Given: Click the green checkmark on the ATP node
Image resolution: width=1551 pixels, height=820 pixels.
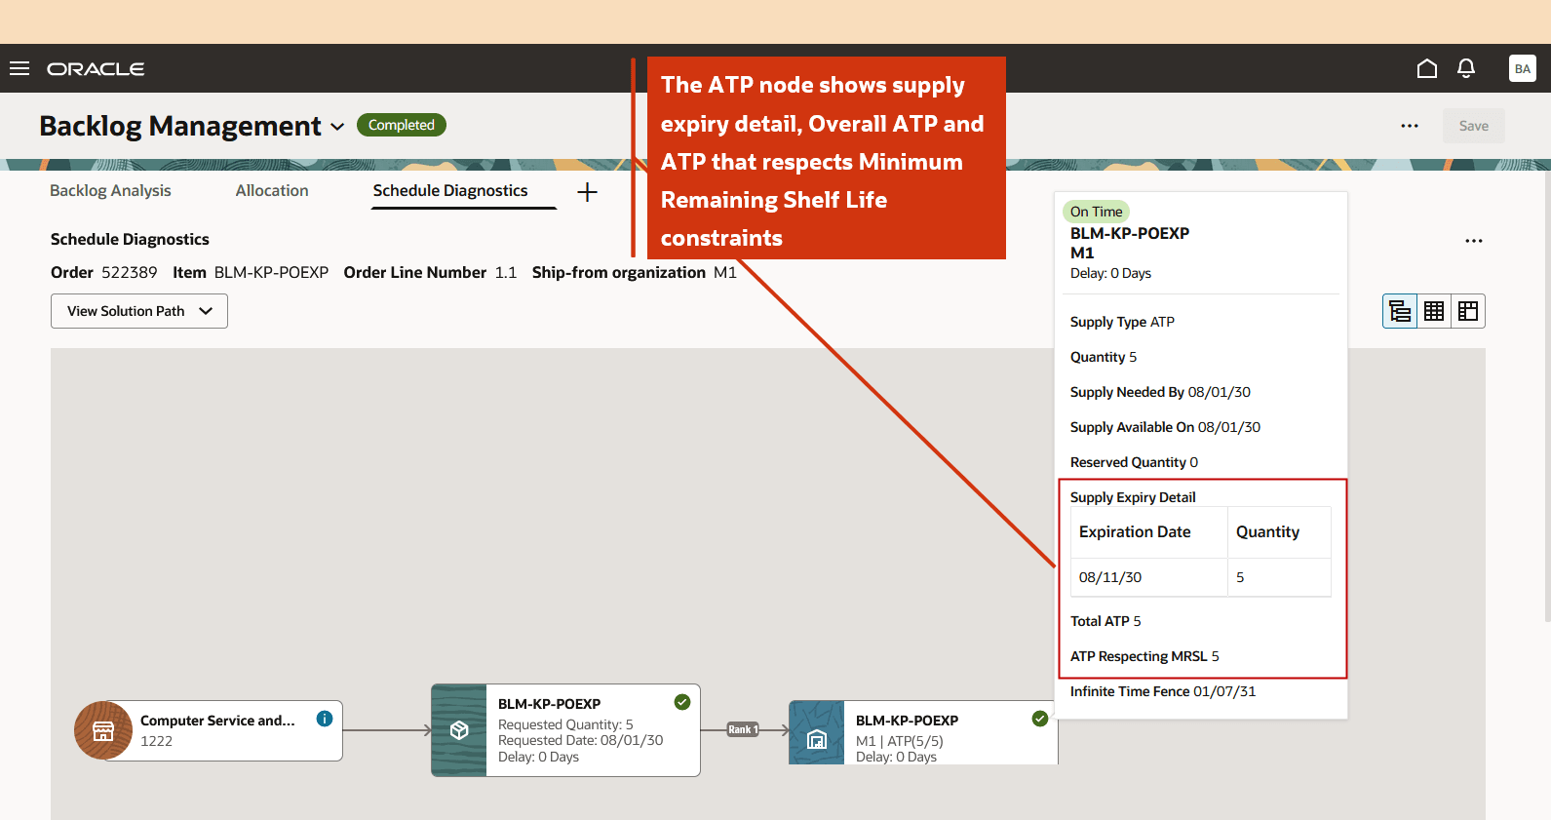Looking at the screenshot, I should [x=1040, y=719].
